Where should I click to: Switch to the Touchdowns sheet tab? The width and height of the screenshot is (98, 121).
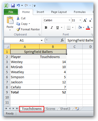coord(32,109)
